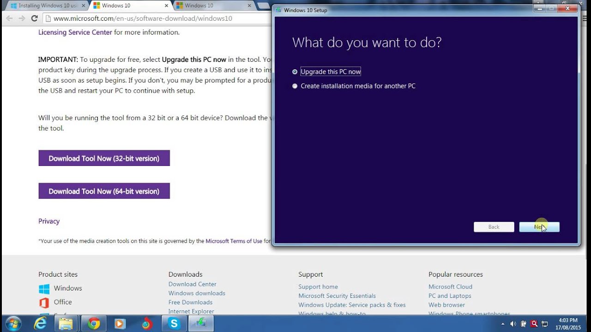Open the Licensing Service Center link

[x=75, y=32]
